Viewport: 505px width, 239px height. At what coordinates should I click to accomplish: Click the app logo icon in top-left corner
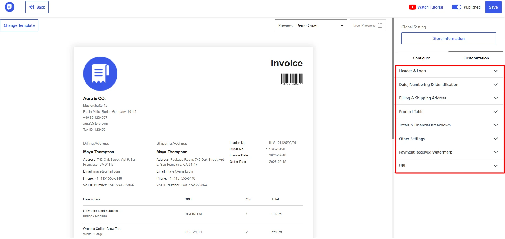coord(10,7)
